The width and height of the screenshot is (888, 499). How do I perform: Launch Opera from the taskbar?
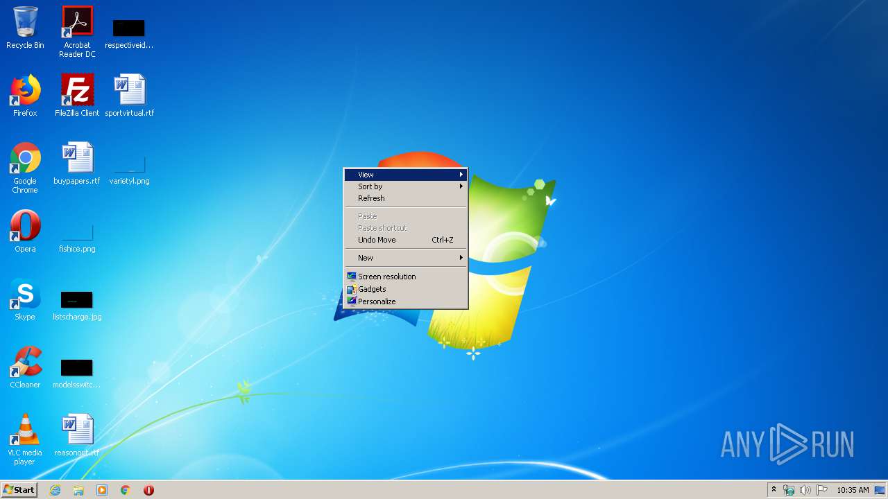(148, 490)
